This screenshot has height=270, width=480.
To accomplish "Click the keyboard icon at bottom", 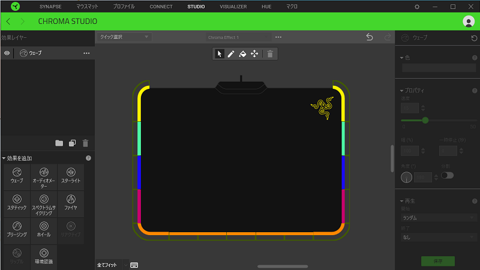I will click(134, 265).
